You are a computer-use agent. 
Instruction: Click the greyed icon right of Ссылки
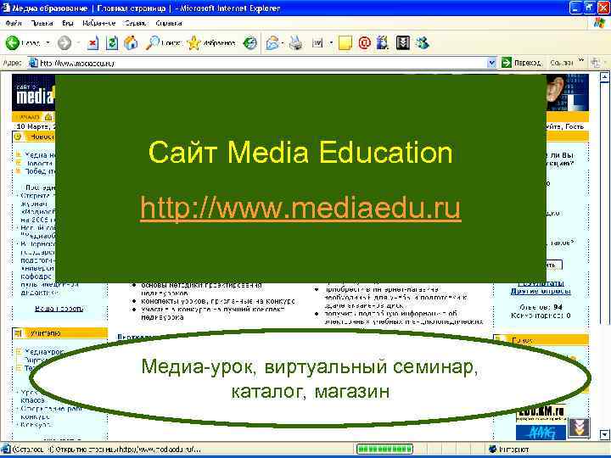click(596, 62)
